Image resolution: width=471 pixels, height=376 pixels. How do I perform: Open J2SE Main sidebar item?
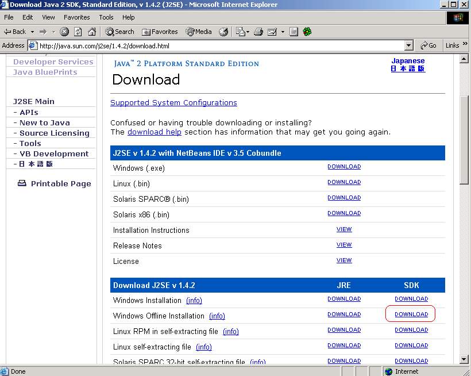coord(34,101)
